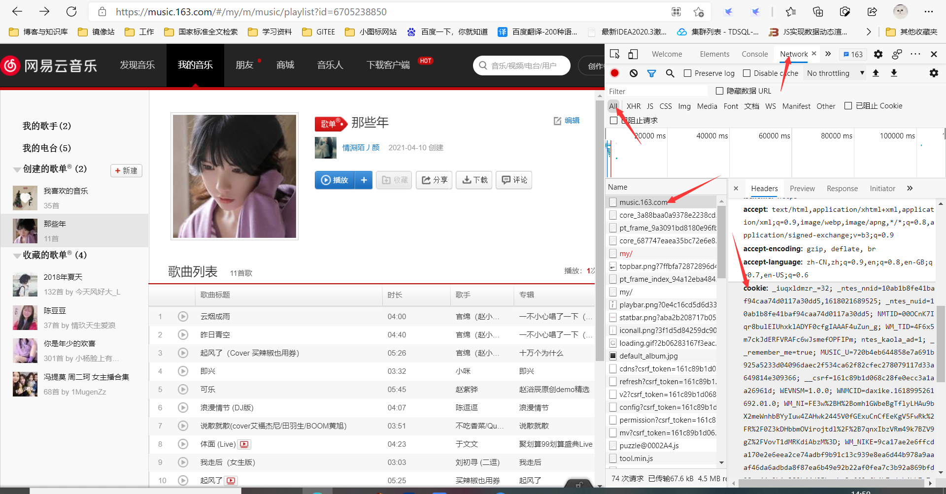Open the Preview tab of request
This screenshot has width=946, height=494.
(x=802, y=188)
